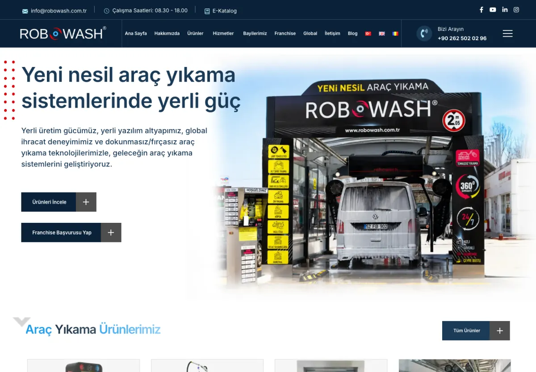The image size is (536, 372).
Task: Open the İletişim menu item
Action: click(332, 33)
